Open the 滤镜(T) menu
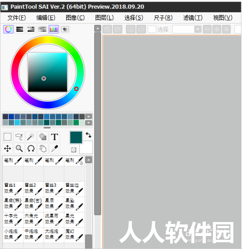The width and height of the screenshot is (242, 249). 193,18
